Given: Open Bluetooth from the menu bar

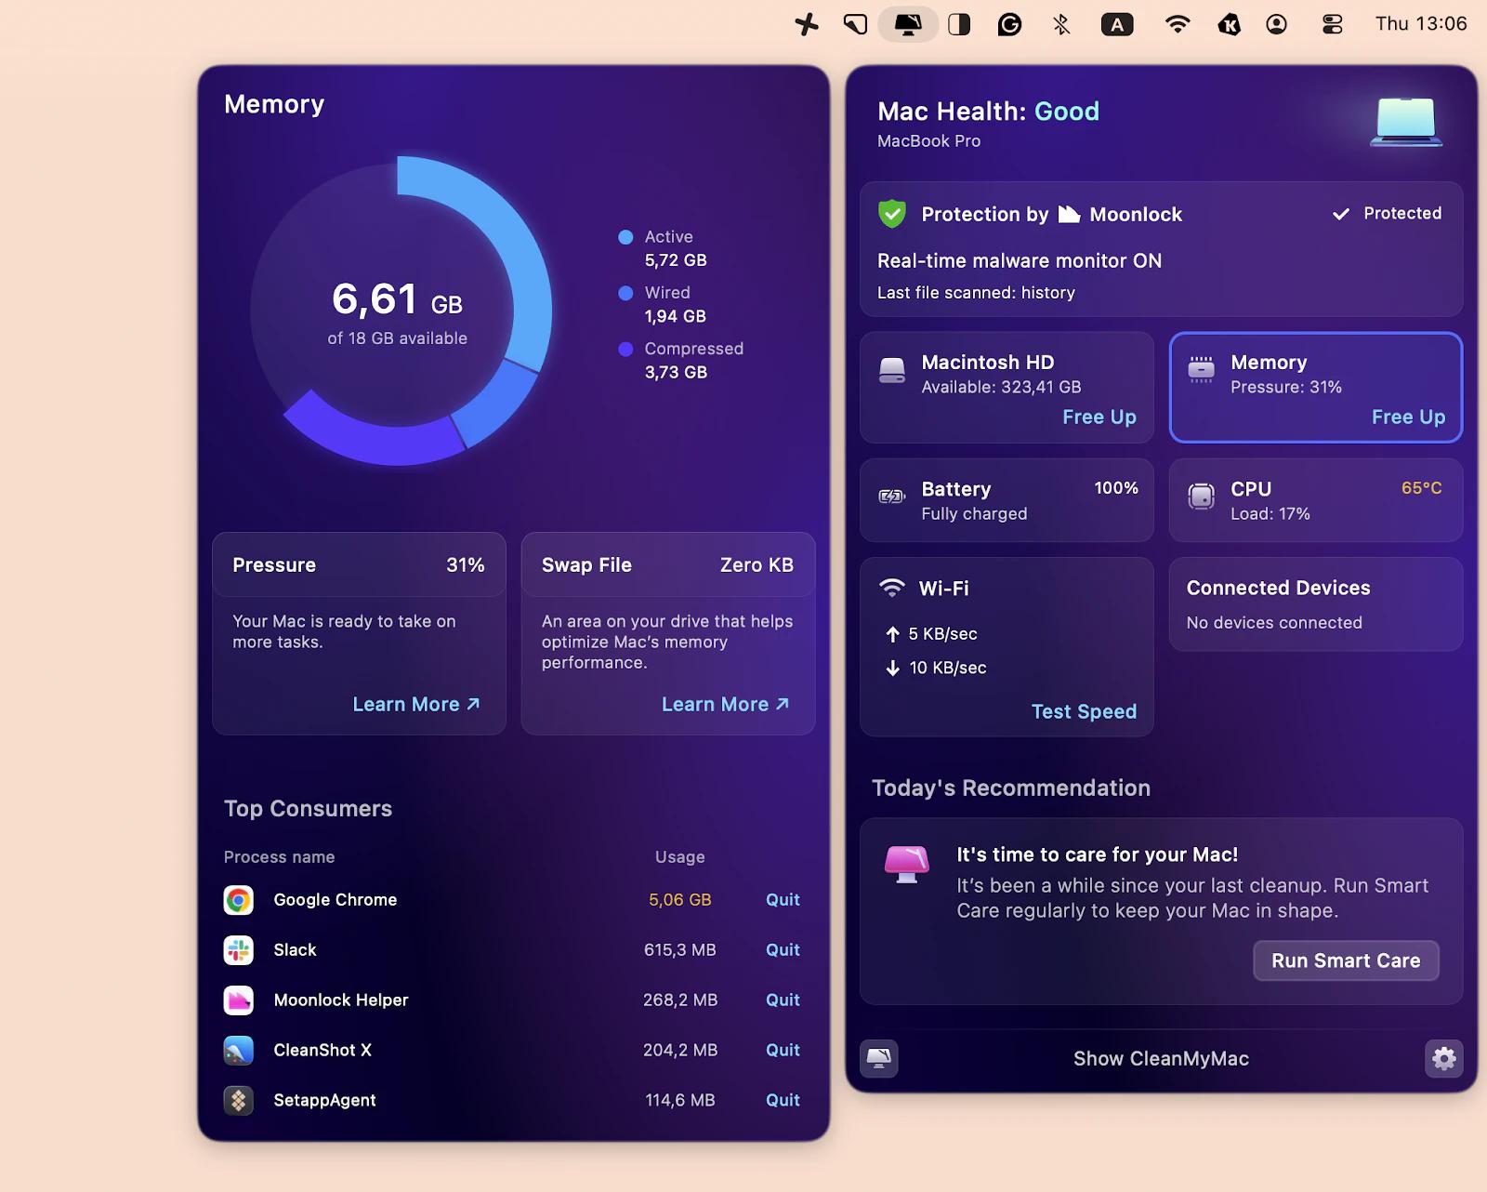Looking at the screenshot, I should (1060, 24).
